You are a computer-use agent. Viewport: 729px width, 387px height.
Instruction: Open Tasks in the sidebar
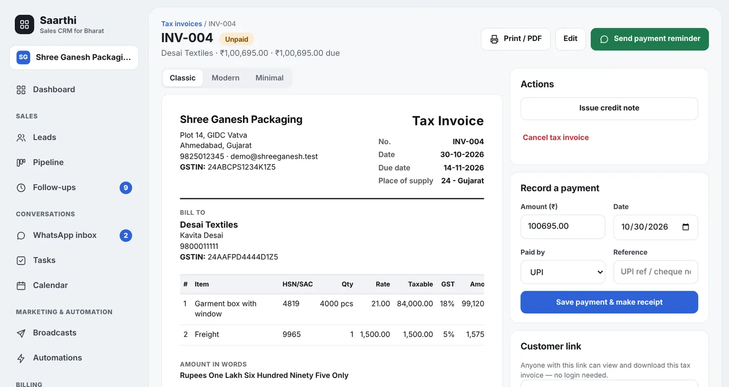pos(74,260)
